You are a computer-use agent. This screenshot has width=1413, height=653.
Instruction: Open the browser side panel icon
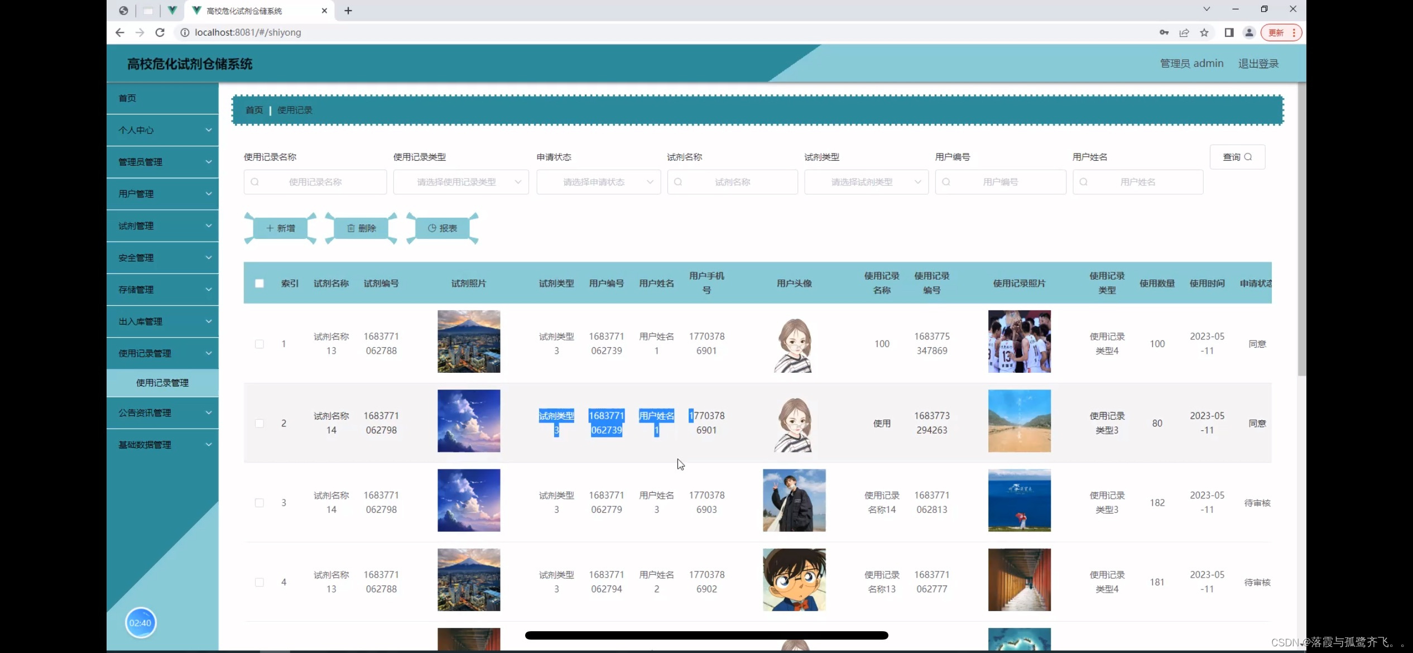pyautogui.click(x=1229, y=32)
